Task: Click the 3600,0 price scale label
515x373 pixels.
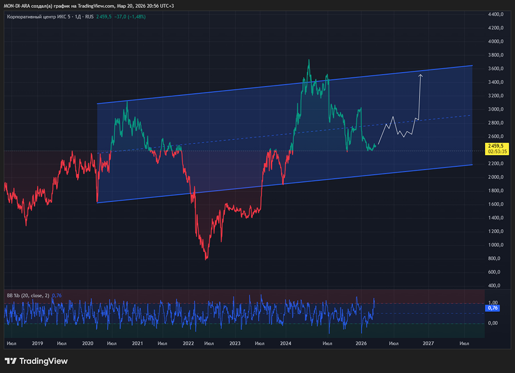Action: pyautogui.click(x=495, y=69)
